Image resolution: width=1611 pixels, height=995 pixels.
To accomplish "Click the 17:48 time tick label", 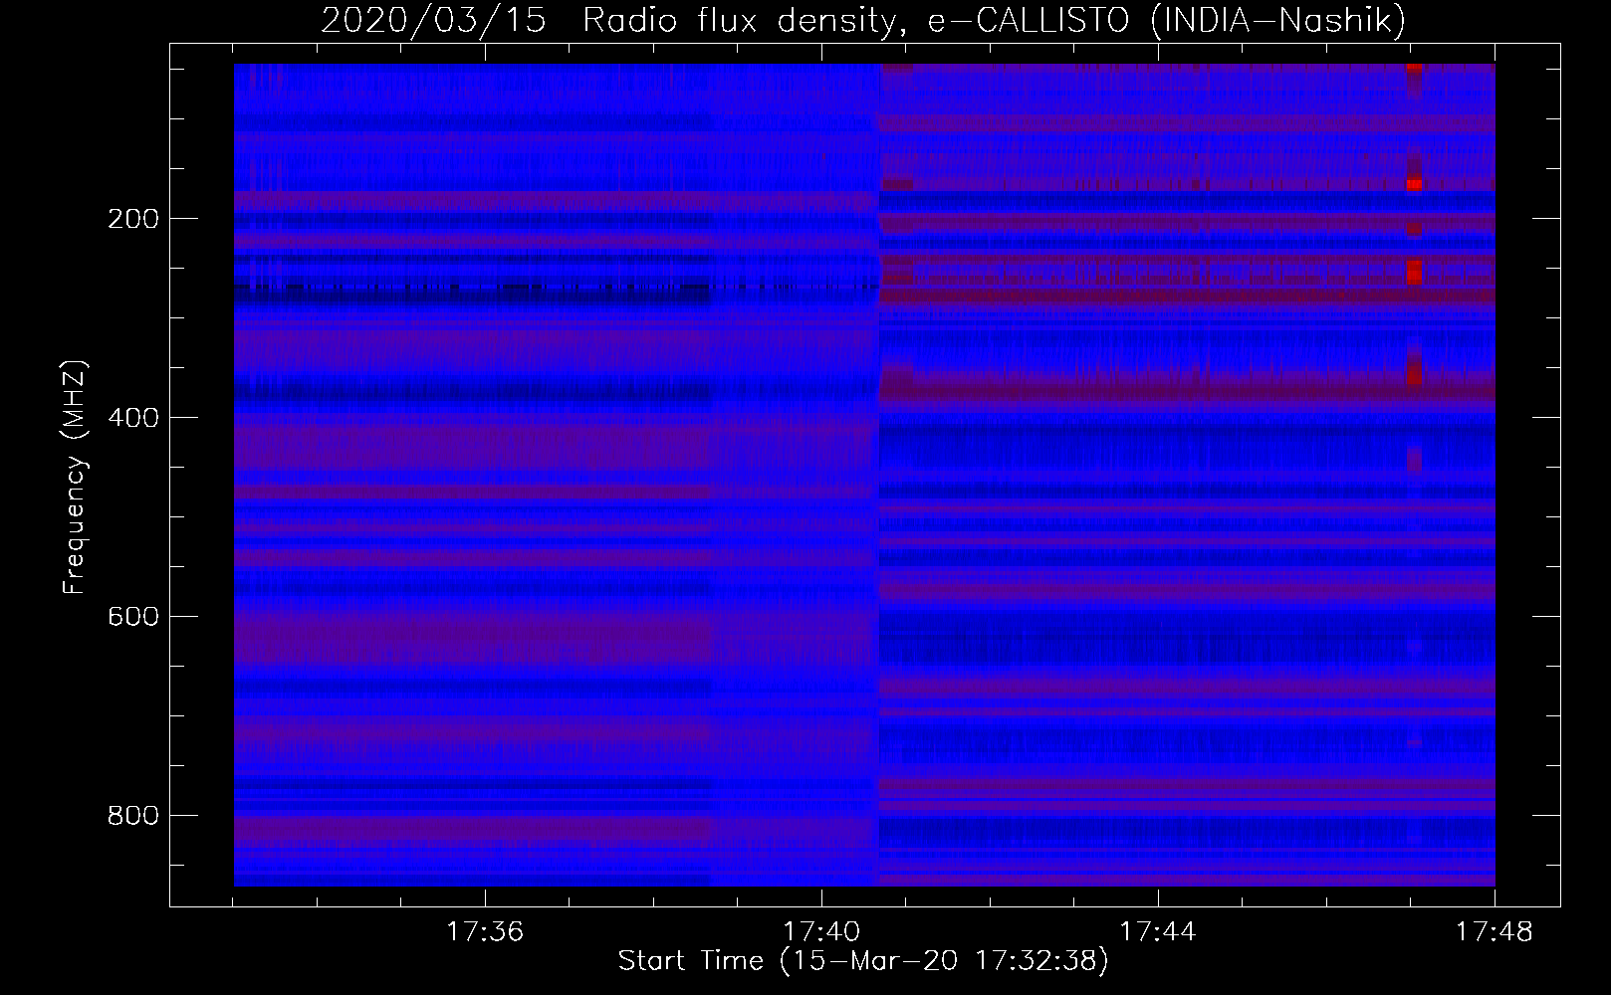I will 1495,932.
